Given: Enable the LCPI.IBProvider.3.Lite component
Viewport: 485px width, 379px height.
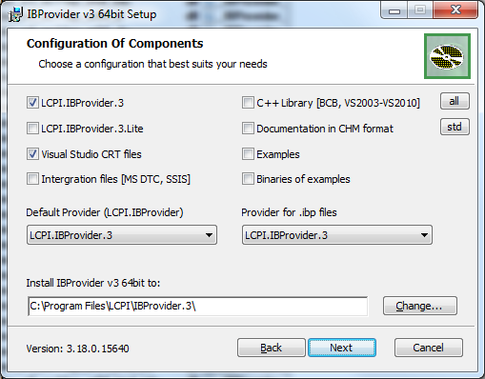Looking at the screenshot, I should click(x=32, y=129).
